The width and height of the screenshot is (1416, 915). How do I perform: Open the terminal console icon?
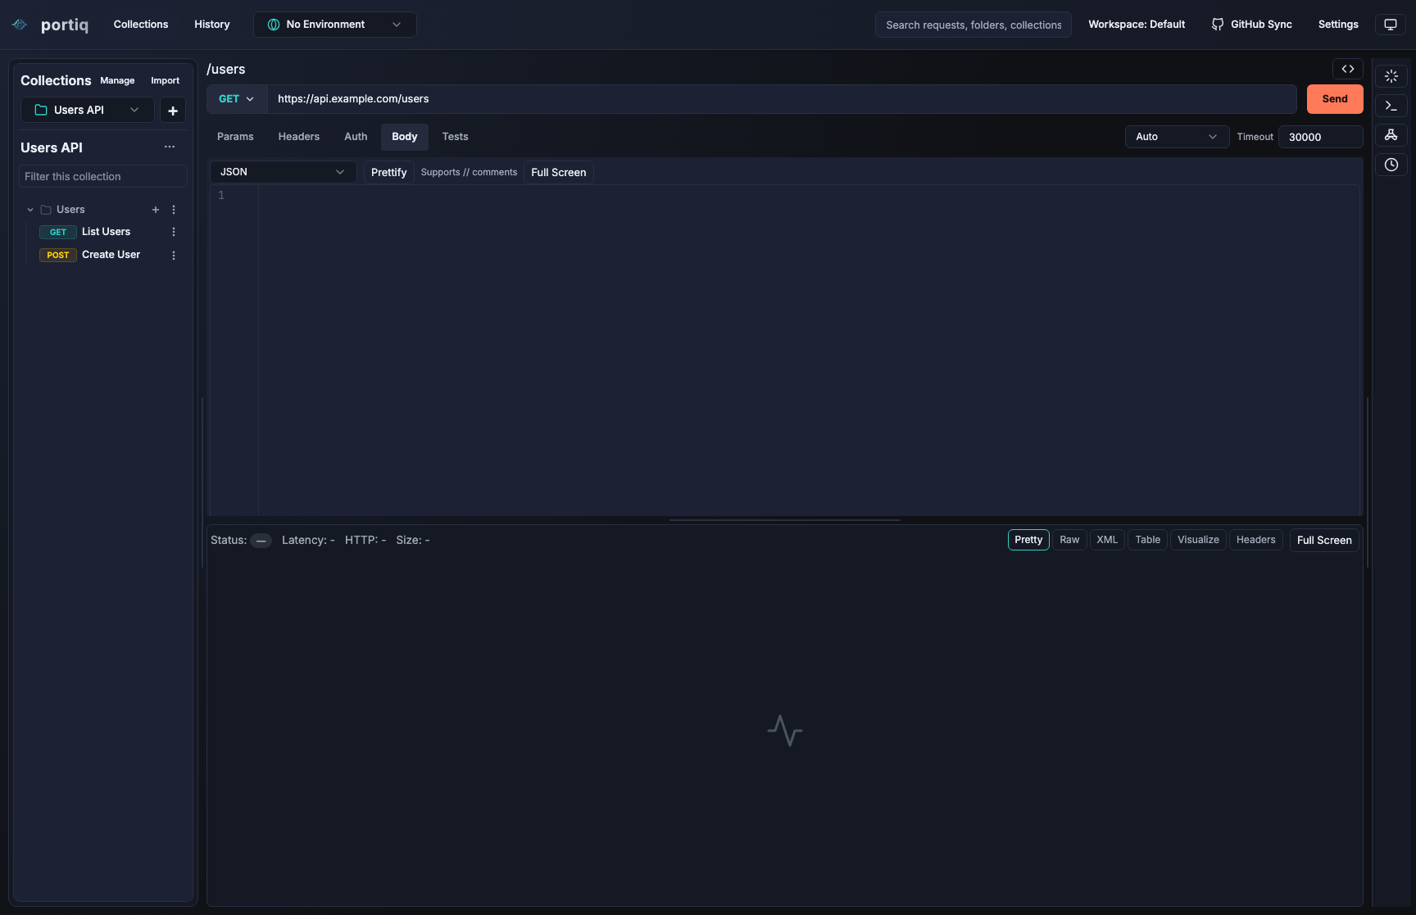(1391, 106)
